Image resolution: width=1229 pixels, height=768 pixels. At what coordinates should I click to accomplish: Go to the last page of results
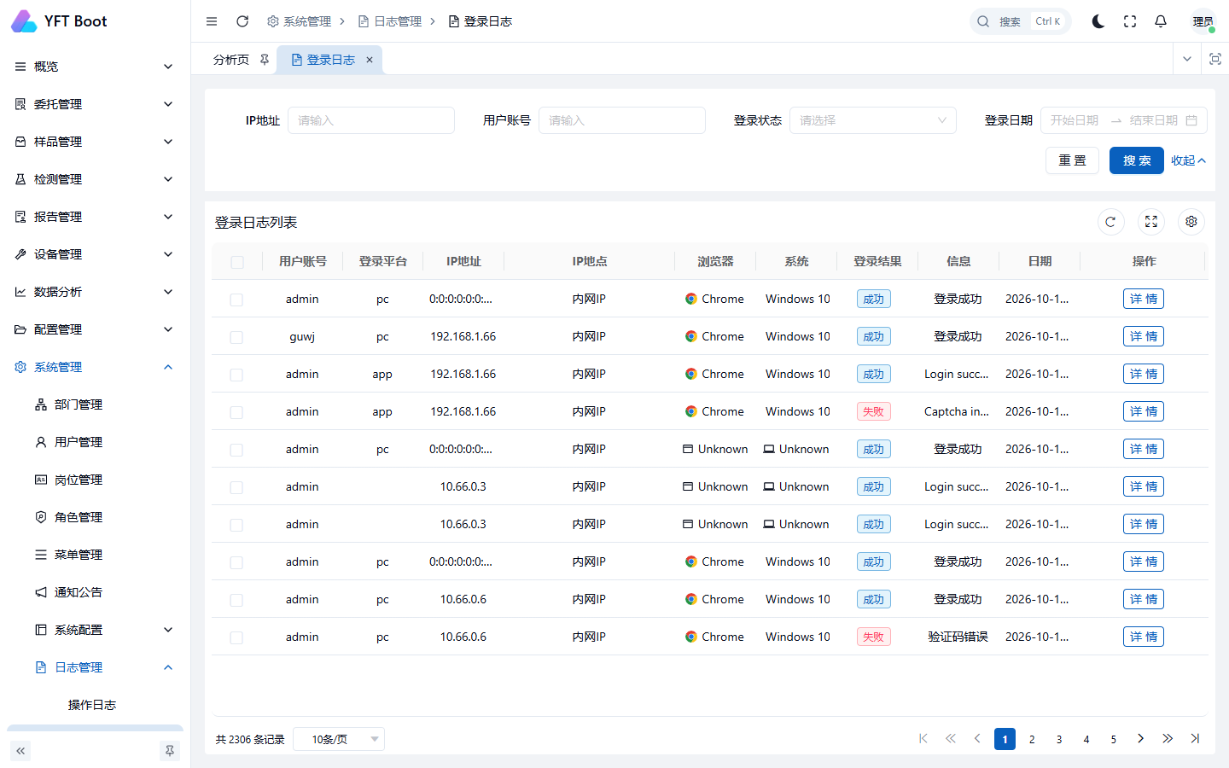pos(1195,739)
